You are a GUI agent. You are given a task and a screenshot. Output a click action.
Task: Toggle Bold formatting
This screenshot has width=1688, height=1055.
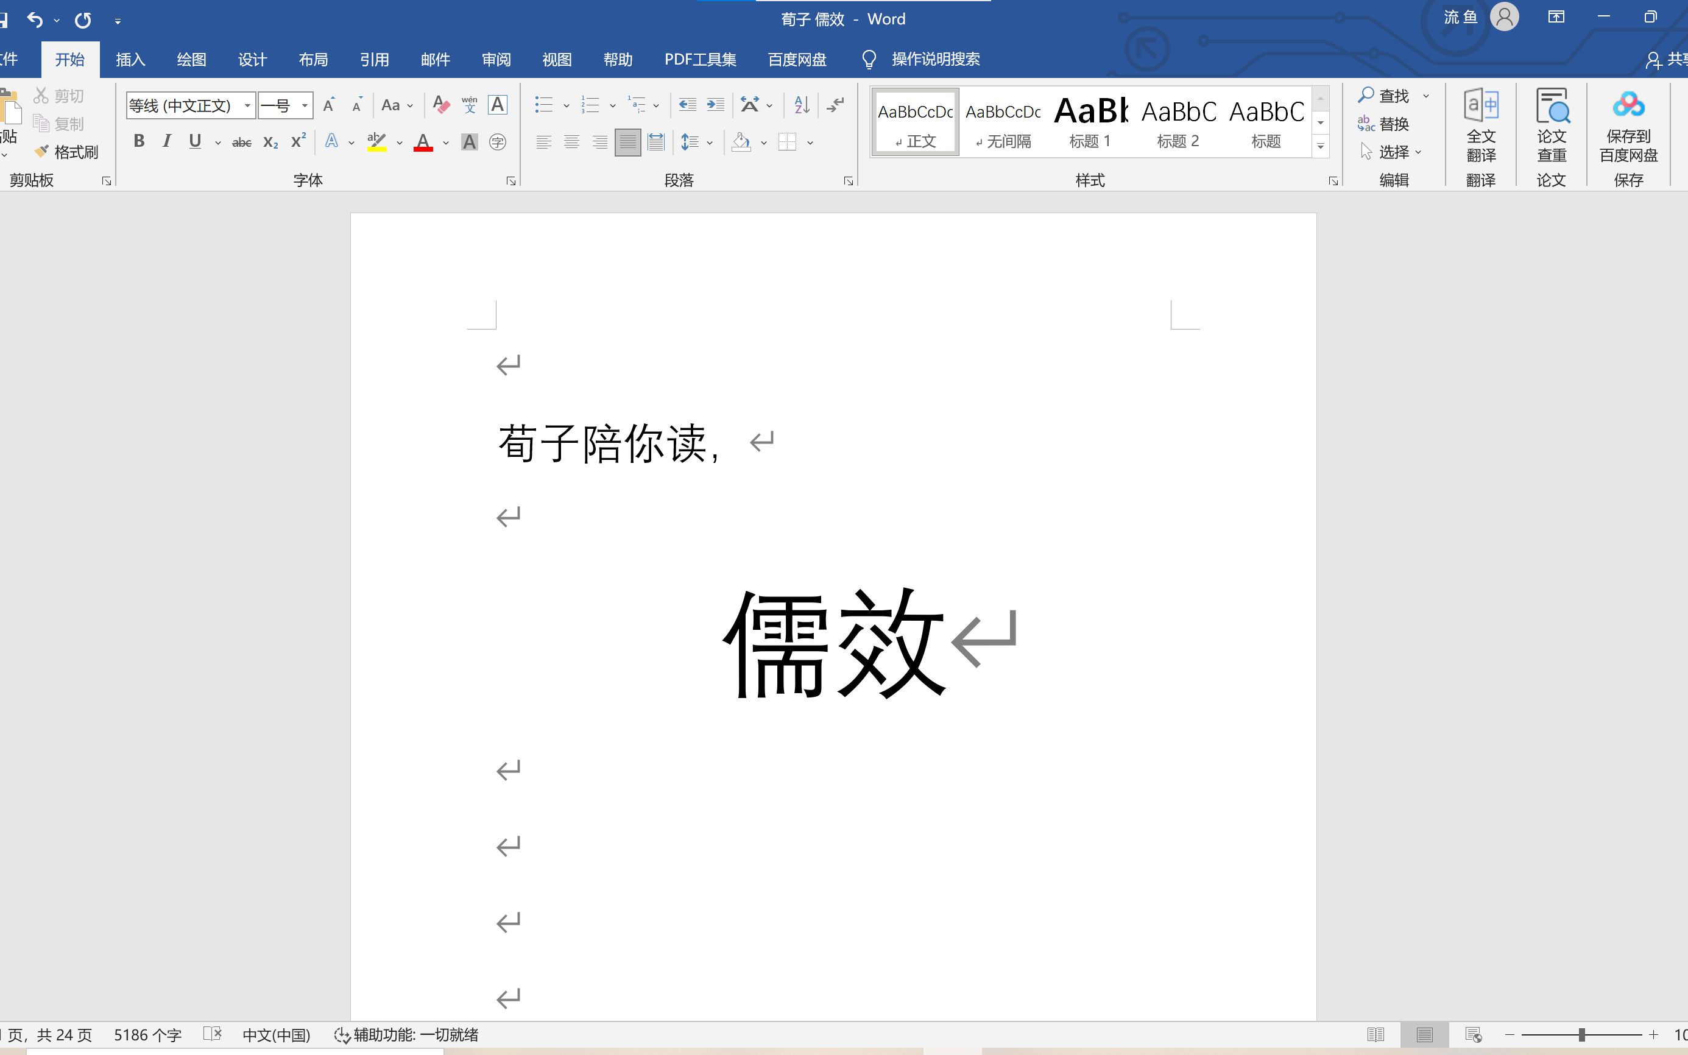[139, 142]
